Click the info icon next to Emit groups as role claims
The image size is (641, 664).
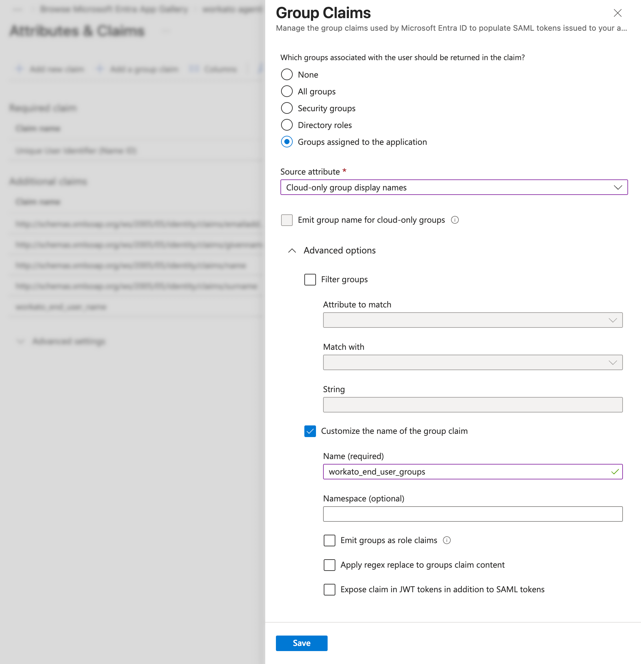coord(447,540)
